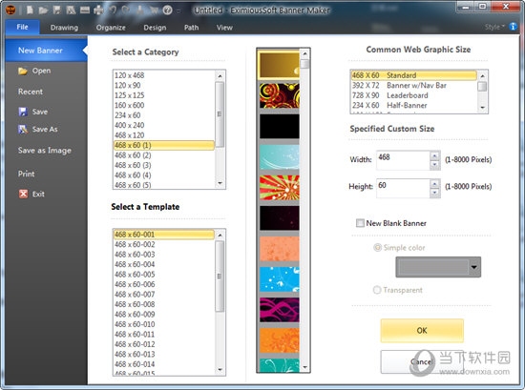The image size is (525, 390).
Task: Select category '400 x 240'
Action: tap(164, 125)
